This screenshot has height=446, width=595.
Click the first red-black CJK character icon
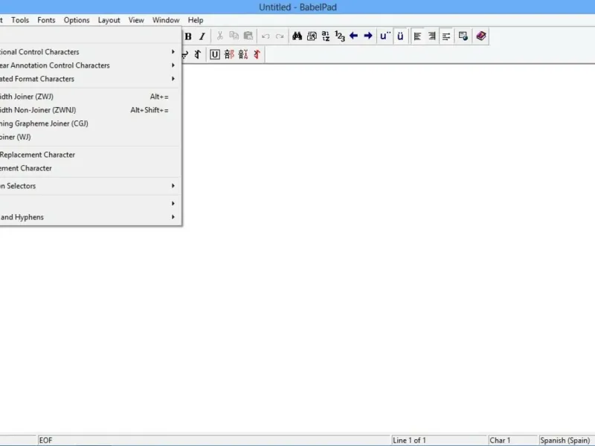point(229,54)
